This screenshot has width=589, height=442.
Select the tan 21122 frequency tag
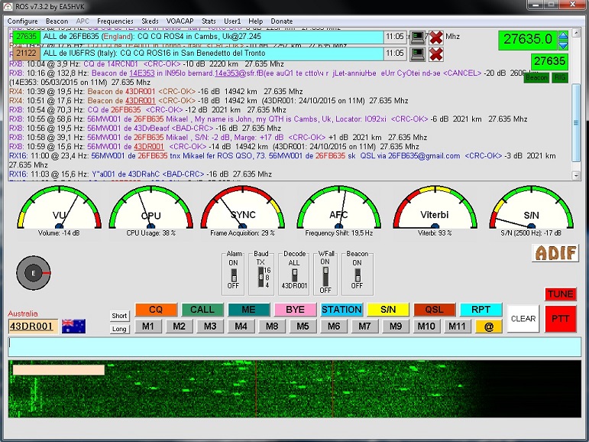(26, 54)
